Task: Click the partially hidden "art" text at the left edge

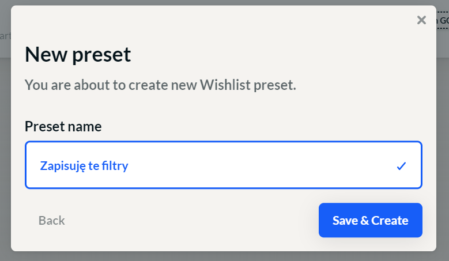Action: point(5,36)
